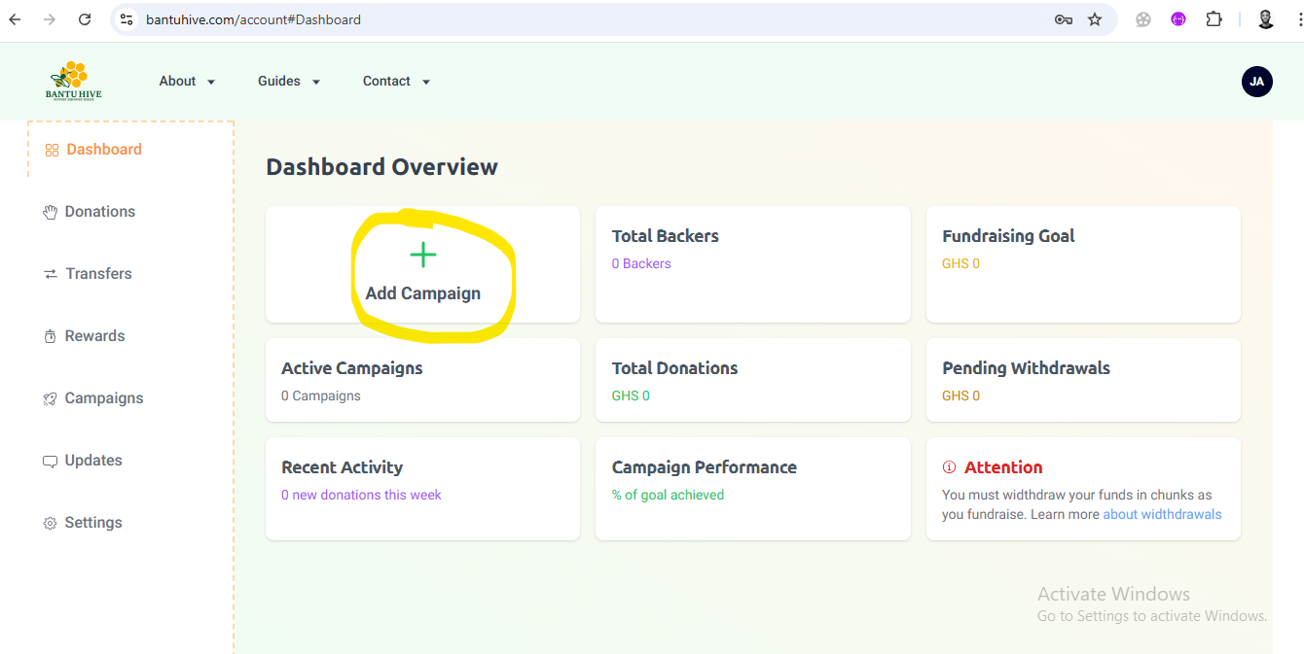Click the Campaigns rocket icon in sidebar

tap(51, 398)
